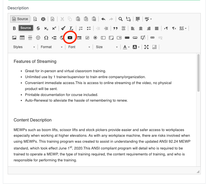Click the Copy icon
Image resolution: width=211 pixels, height=184 pixels.
pyautogui.click(x=70, y=19)
